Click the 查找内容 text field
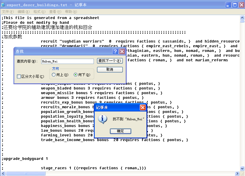The width and height of the screenshot is (245, 176). click(x=67, y=61)
